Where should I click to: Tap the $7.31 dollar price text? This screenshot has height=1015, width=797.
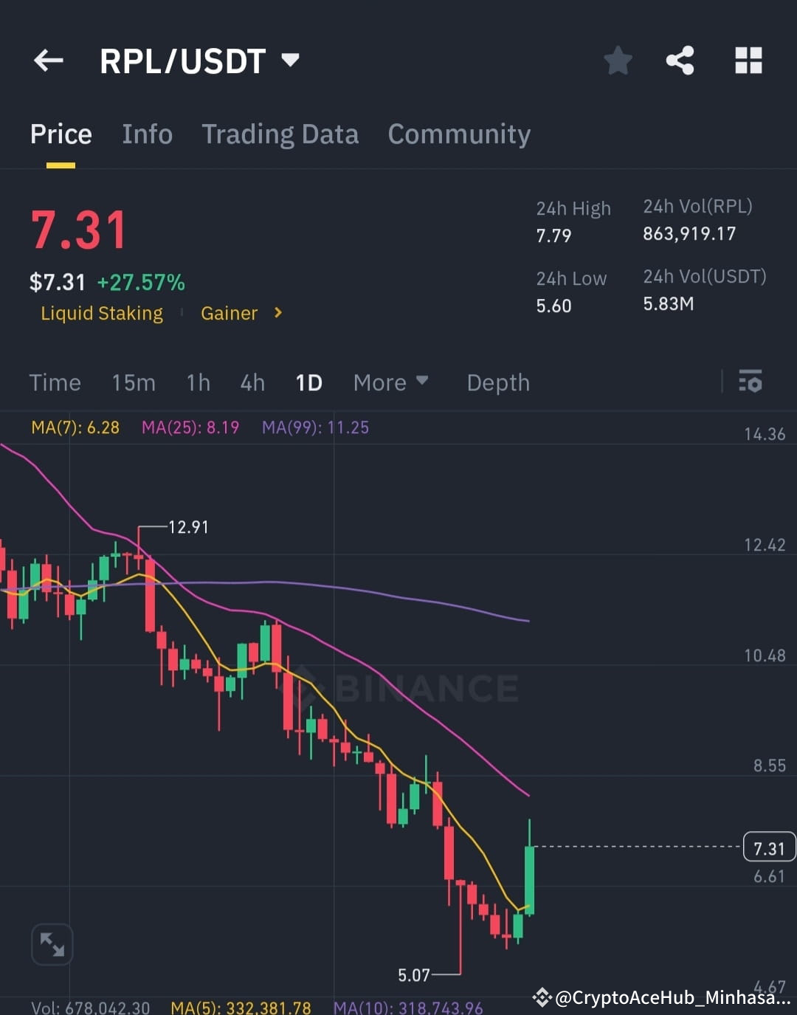point(58,282)
